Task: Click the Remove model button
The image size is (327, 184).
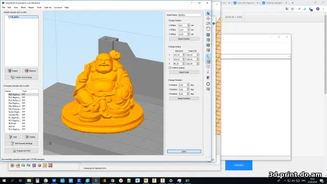Action: 30,71
